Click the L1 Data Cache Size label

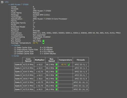[x=23, y=48]
